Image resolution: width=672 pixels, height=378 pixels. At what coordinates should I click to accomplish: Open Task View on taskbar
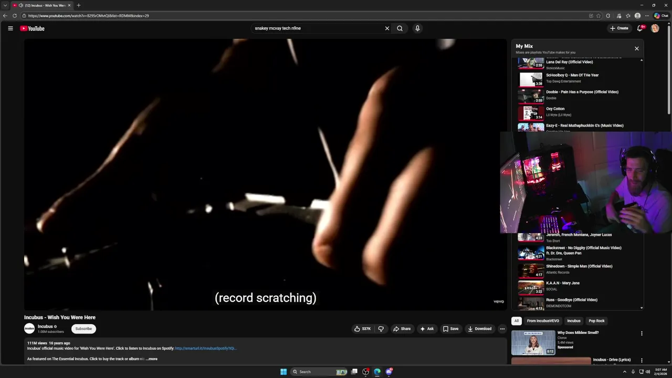pyautogui.click(x=354, y=372)
